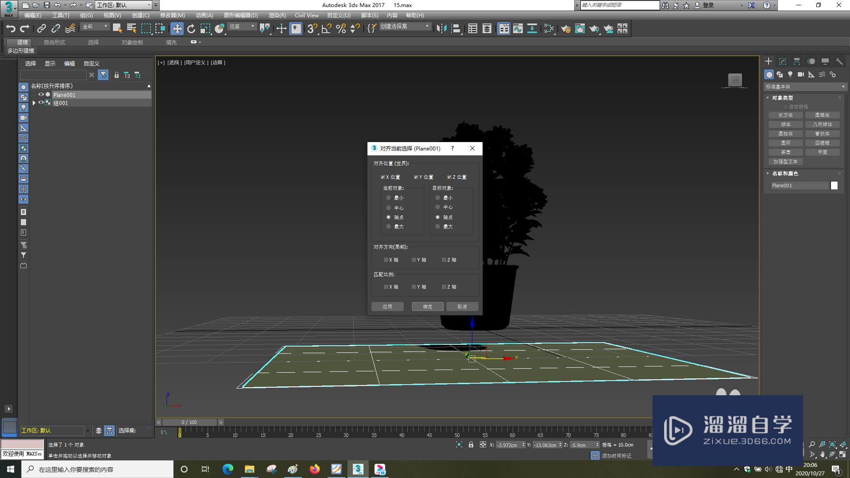Open the 创建选择集 dropdown

405,27
